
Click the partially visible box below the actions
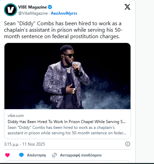tap(67, 162)
